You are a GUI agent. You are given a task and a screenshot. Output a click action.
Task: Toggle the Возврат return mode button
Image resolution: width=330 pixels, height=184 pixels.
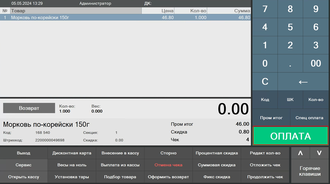(29, 108)
